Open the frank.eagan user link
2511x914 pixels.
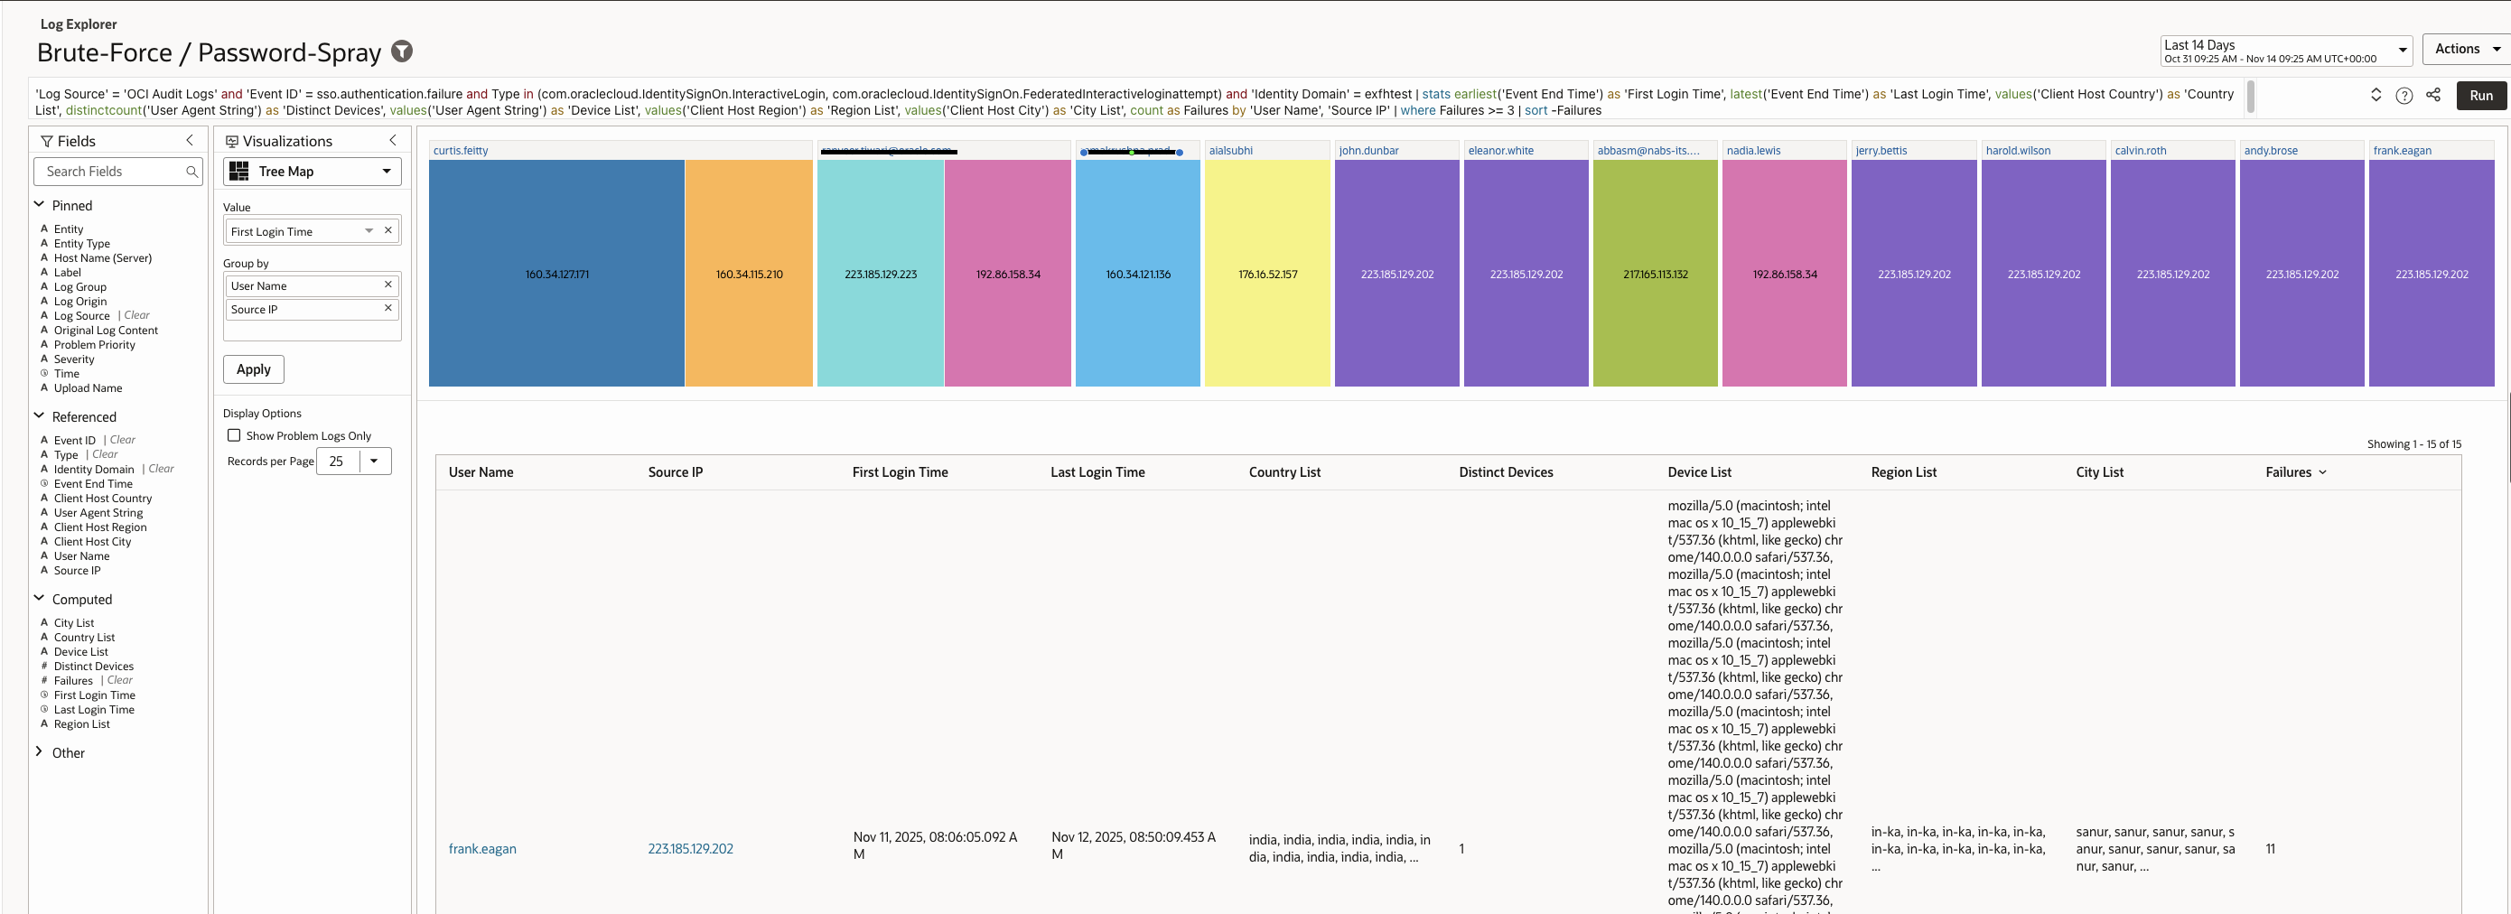coord(482,849)
